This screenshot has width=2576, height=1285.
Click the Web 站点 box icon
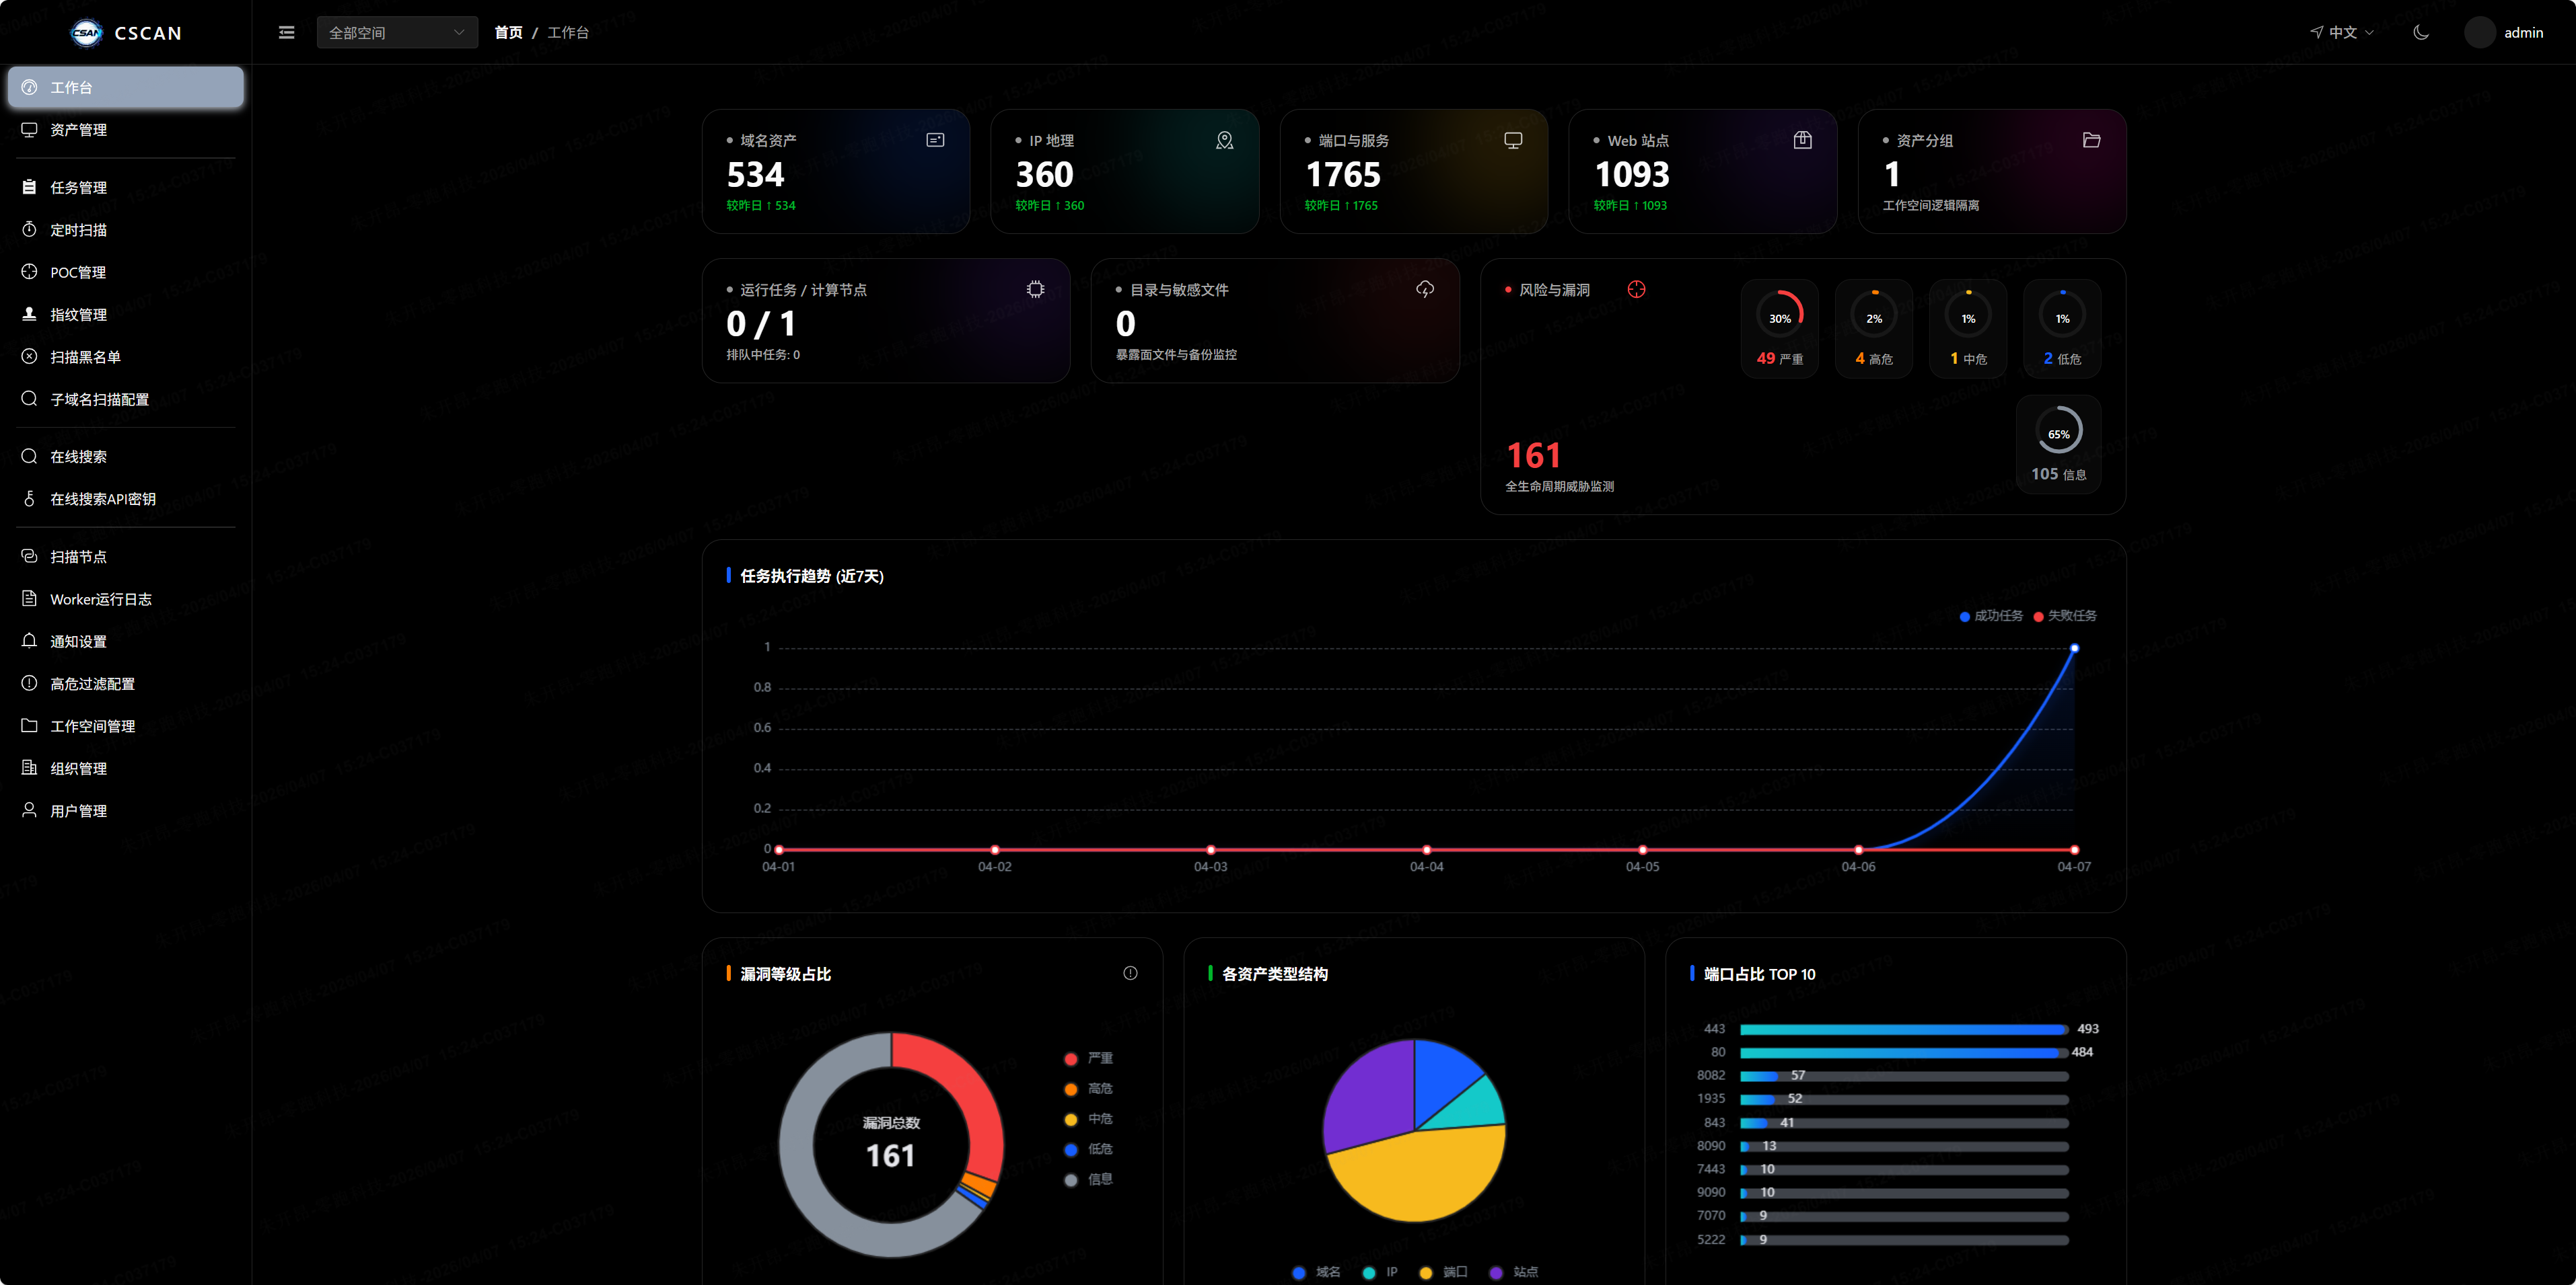pyautogui.click(x=1802, y=141)
